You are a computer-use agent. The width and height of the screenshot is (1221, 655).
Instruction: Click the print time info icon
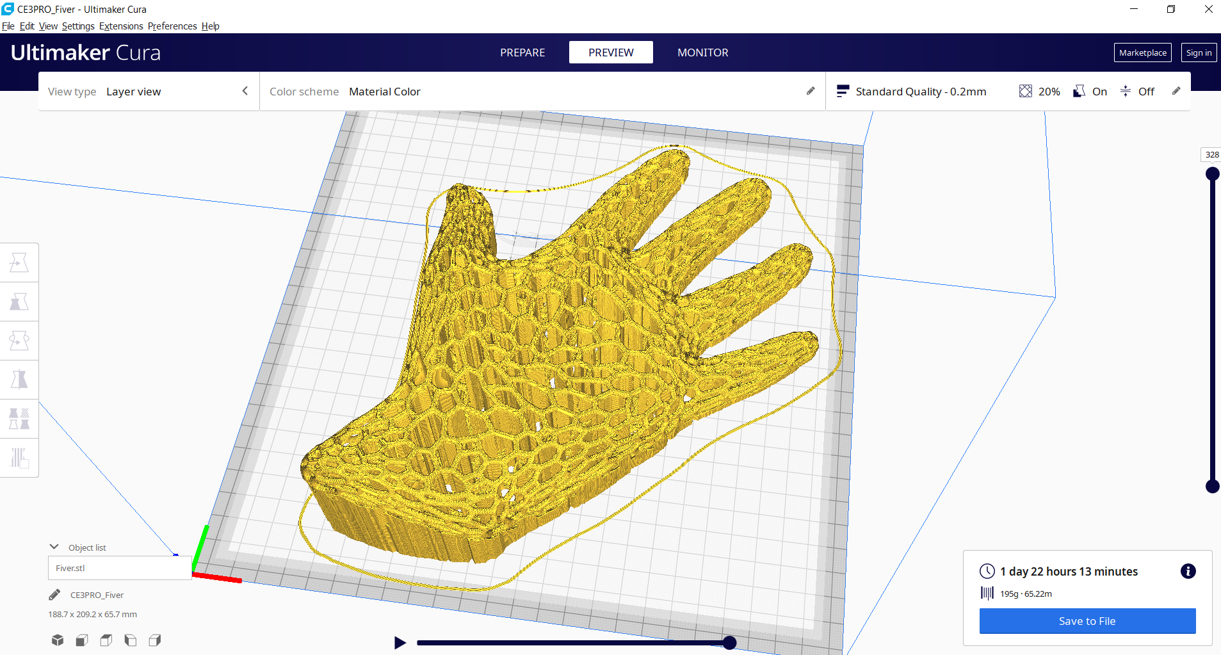pyautogui.click(x=1188, y=571)
